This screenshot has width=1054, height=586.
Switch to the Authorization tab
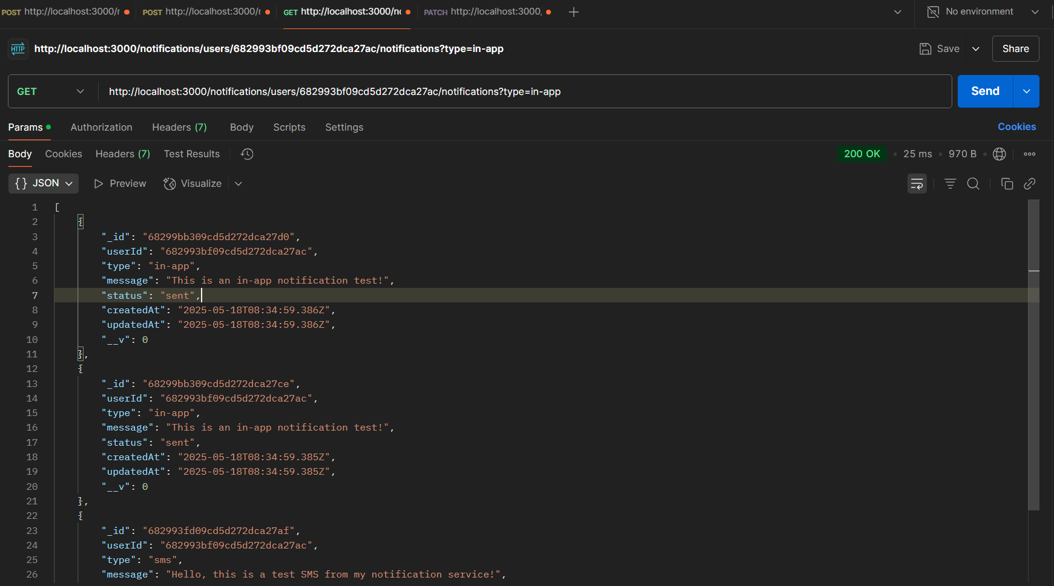[x=101, y=127]
